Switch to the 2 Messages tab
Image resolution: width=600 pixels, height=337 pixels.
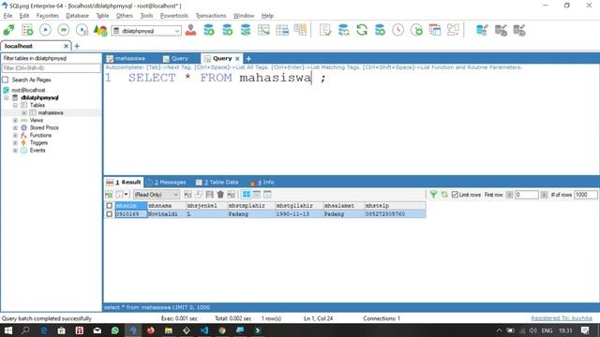tap(167, 183)
